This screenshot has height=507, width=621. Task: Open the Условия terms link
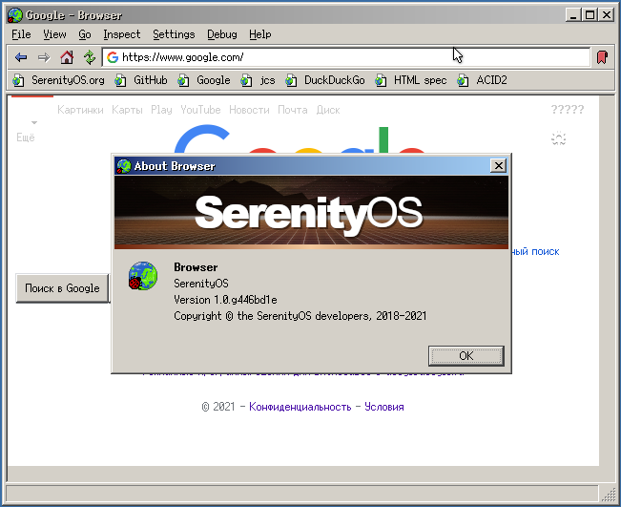point(384,407)
